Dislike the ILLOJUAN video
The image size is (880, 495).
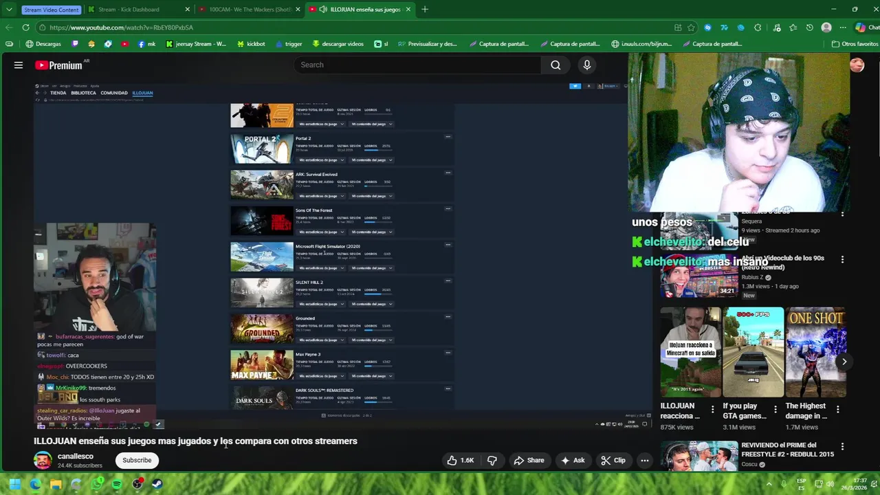pyautogui.click(x=492, y=461)
